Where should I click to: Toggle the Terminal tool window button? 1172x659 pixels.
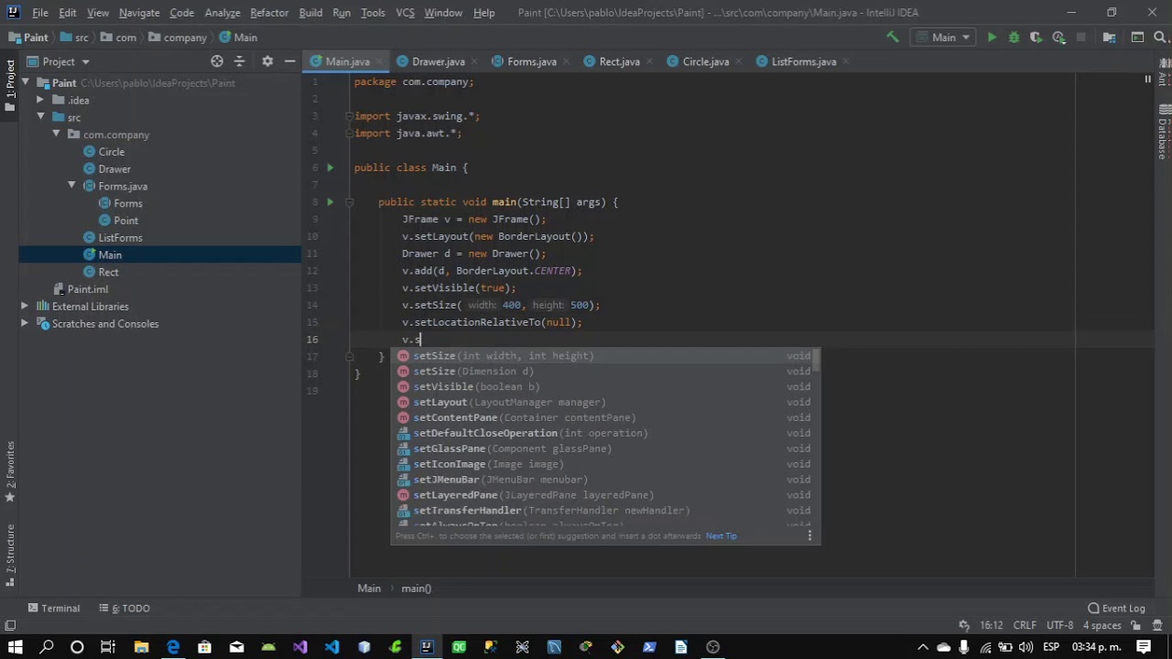[x=54, y=608]
